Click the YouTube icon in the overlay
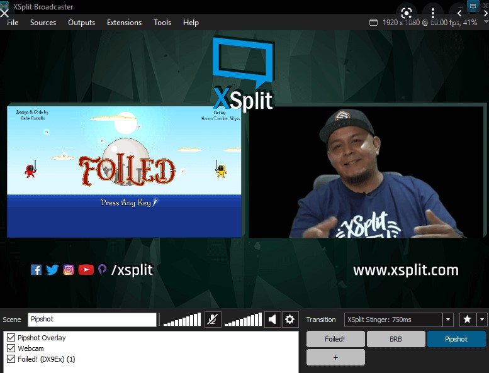The width and height of the screenshot is (489, 373). coord(86,270)
